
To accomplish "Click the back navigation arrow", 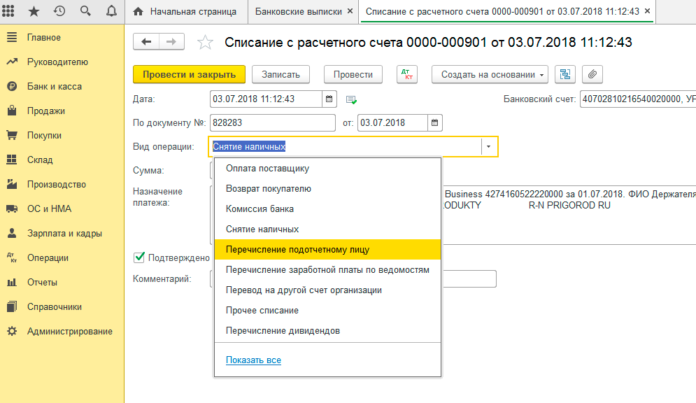I will pos(146,42).
